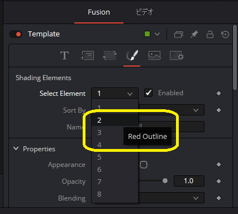Choose element 5 from the list

[115, 157]
